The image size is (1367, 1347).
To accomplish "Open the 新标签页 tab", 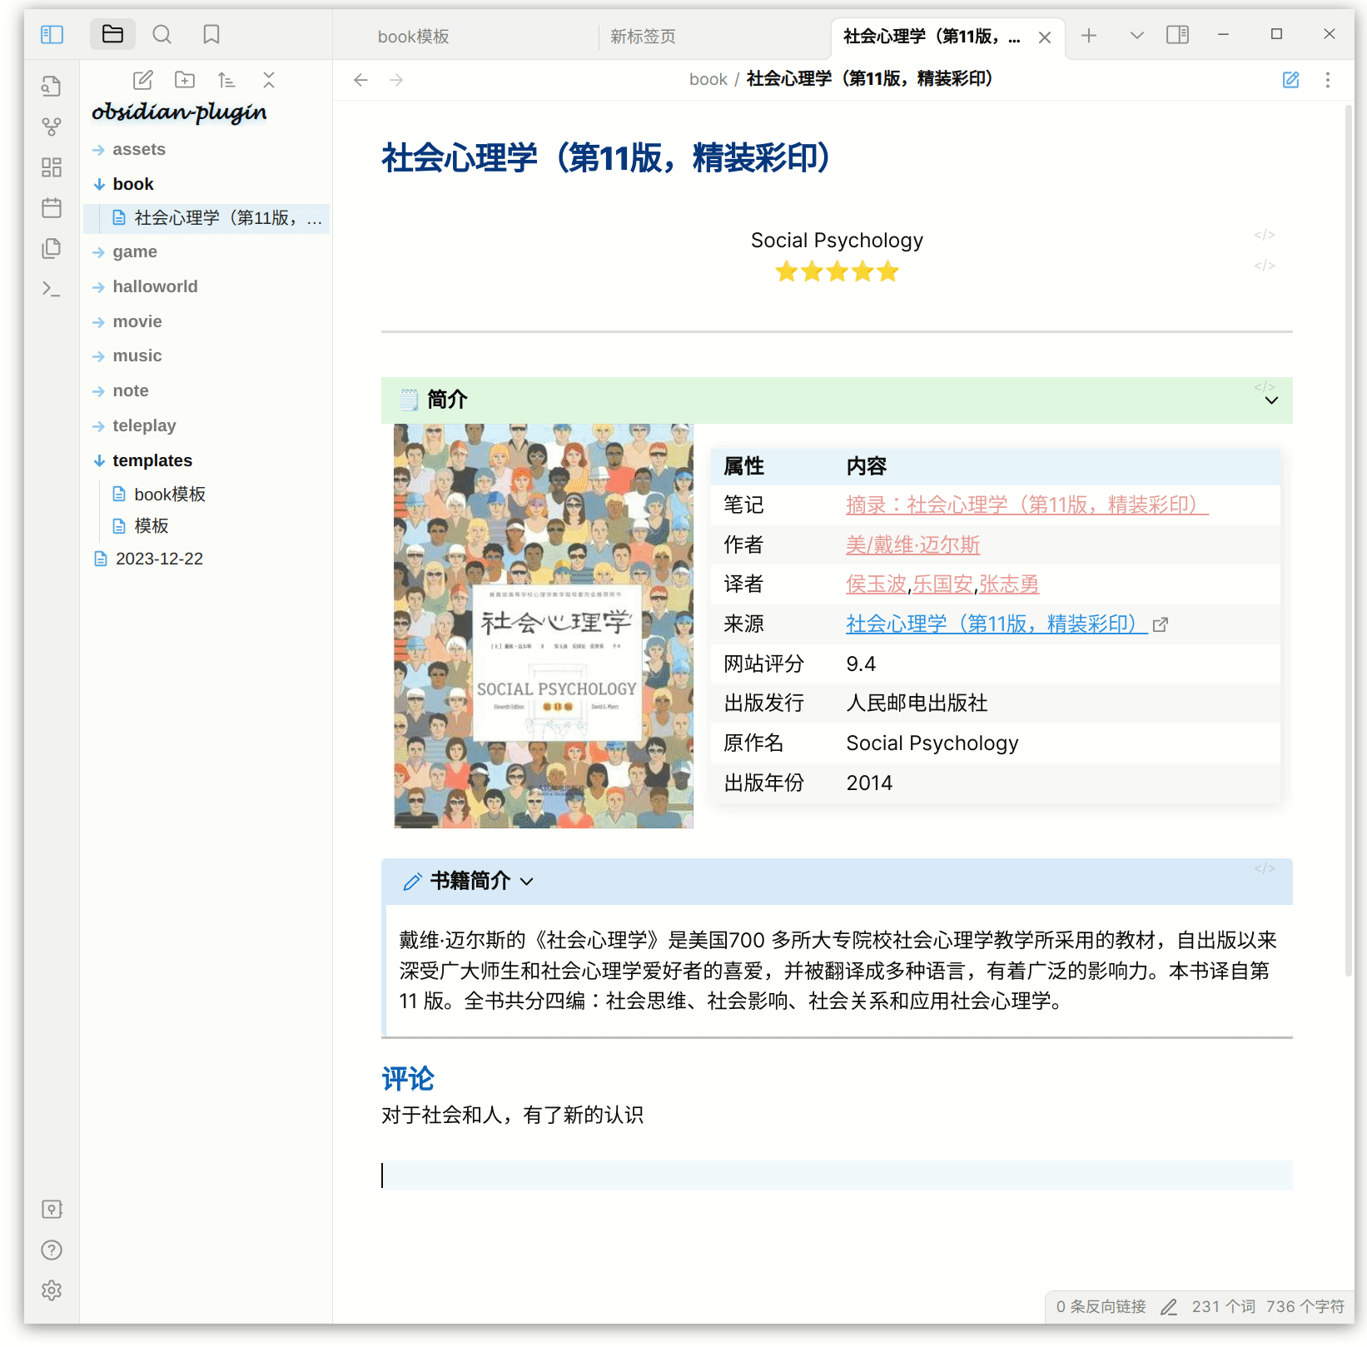I will 643,36.
